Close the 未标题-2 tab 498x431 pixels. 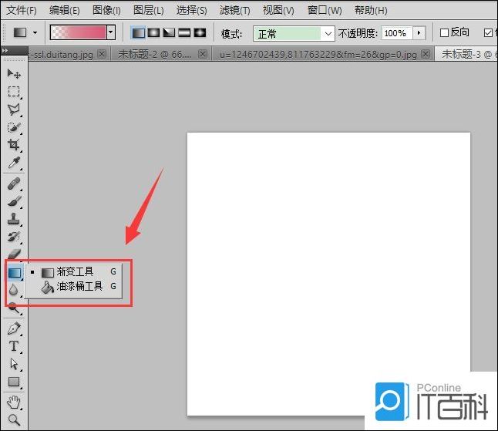[203, 54]
